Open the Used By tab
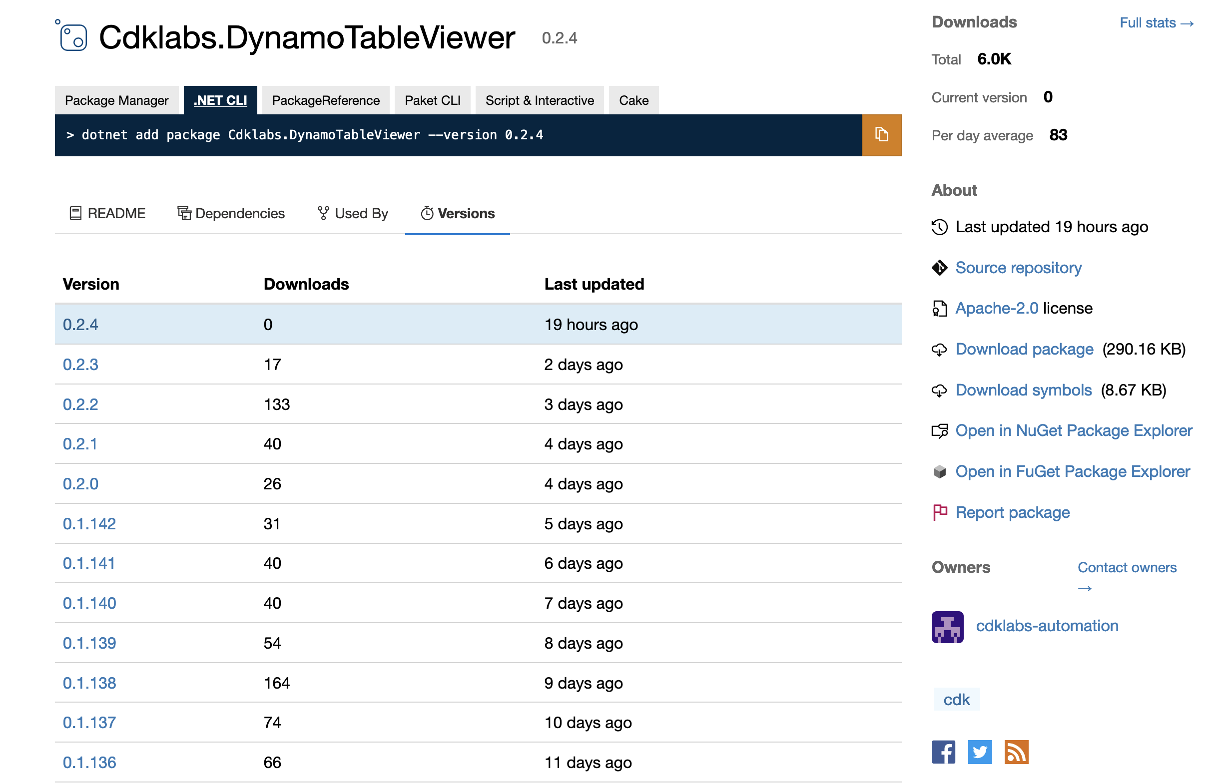Viewport: 1226px width, 783px height. tap(352, 213)
